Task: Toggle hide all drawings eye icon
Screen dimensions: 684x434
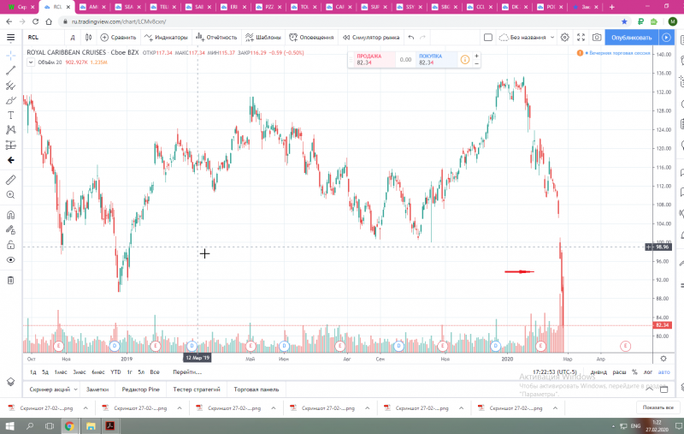Action: coord(10,259)
